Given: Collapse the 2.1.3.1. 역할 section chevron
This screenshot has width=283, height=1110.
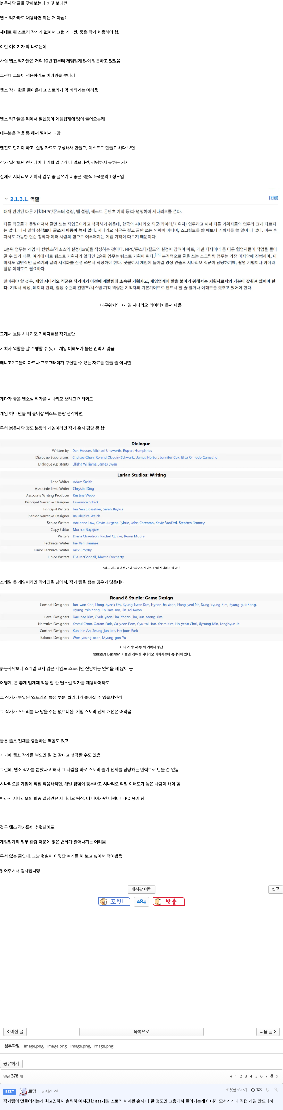Looking at the screenshot, I should pos(6,199).
